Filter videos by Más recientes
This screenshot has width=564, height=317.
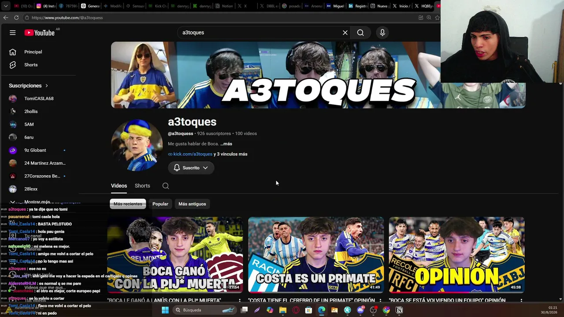pos(128,204)
